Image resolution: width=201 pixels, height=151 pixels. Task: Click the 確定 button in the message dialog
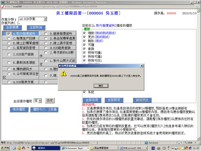pyautogui.click(x=100, y=86)
